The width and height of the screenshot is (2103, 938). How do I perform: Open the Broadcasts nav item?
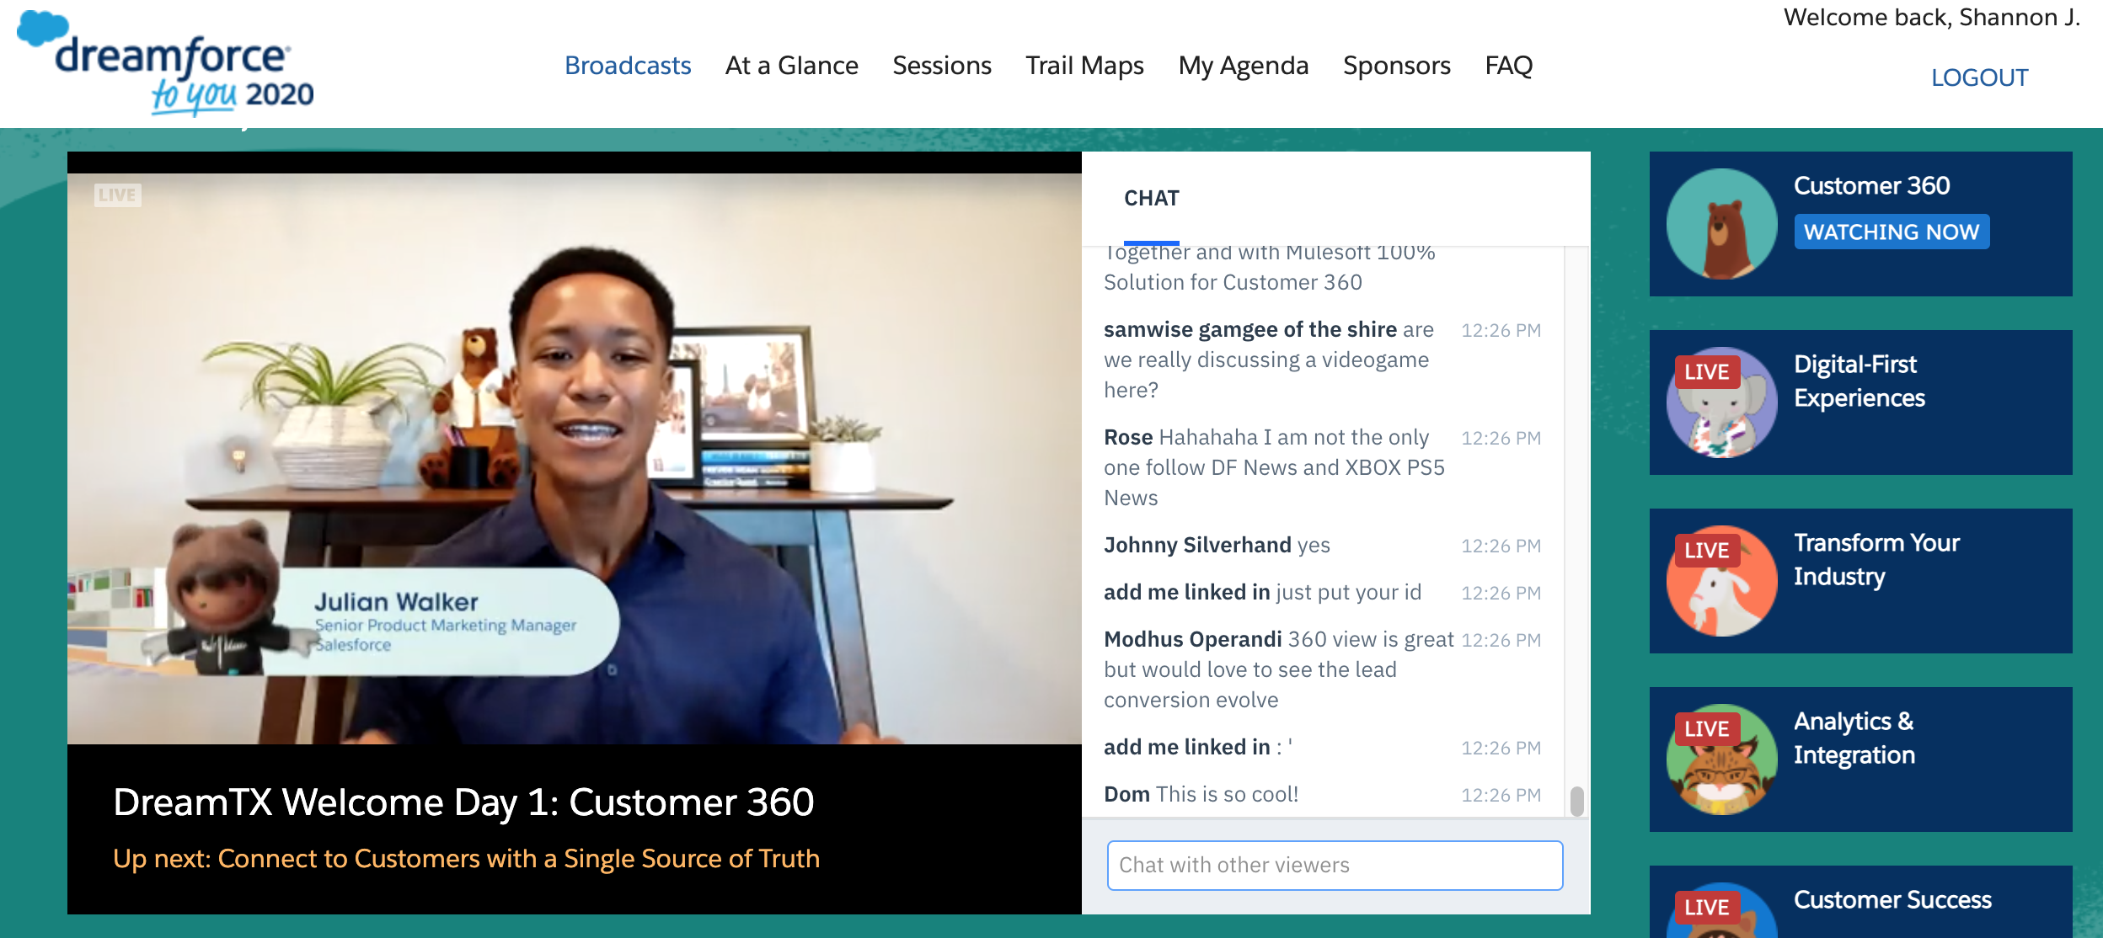[628, 66]
